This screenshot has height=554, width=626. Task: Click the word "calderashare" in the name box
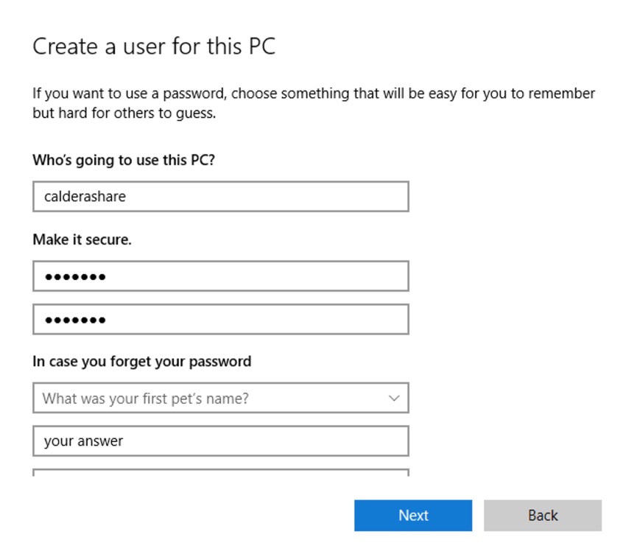click(85, 197)
